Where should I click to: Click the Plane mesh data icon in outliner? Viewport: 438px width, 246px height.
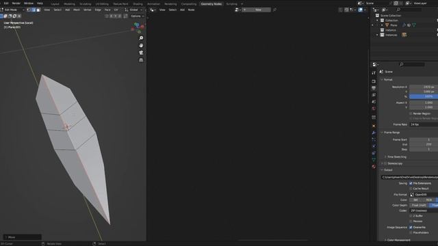[x=414, y=25]
